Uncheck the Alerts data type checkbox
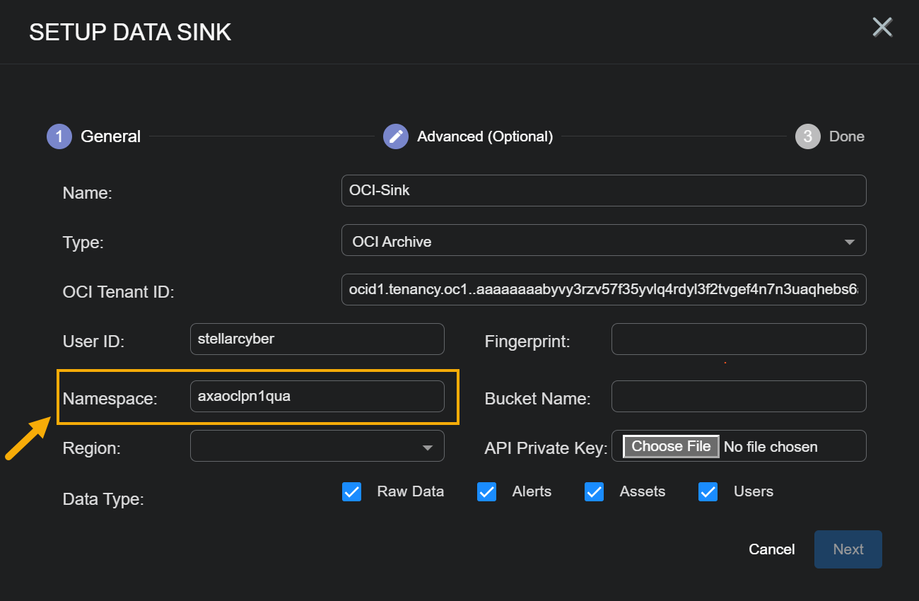Image resolution: width=919 pixels, height=601 pixels. [x=486, y=492]
